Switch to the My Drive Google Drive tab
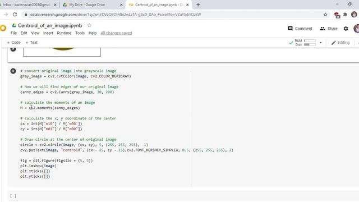This screenshot has height=202, width=359. tap(87, 4)
